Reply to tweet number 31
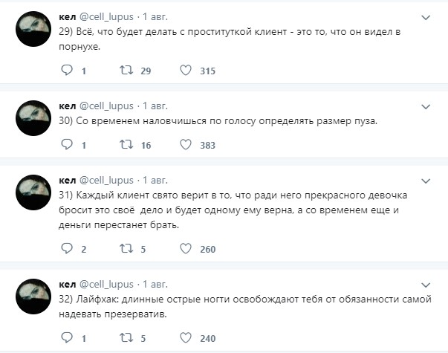Screen dimensions: 448x353 [x=66, y=249]
